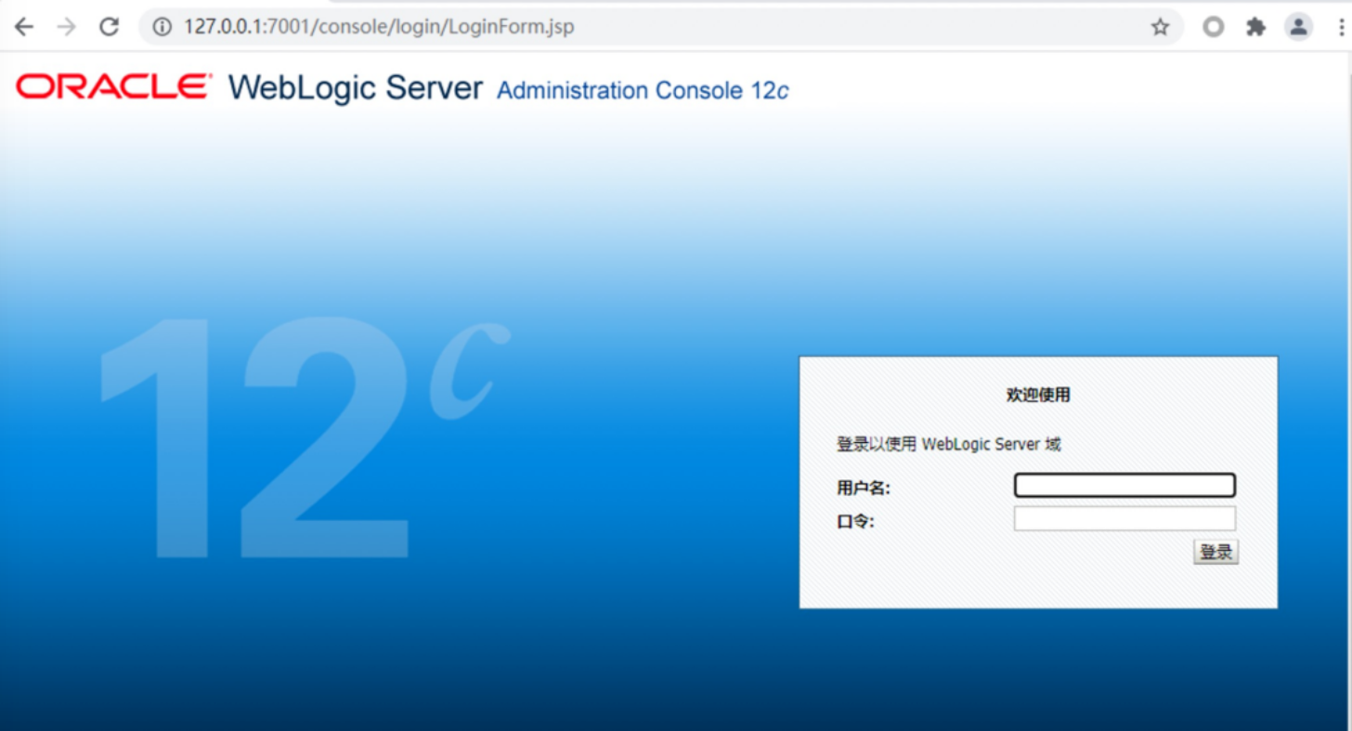Open the Extensions puzzle-piece icon

[x=1255, y=27]
